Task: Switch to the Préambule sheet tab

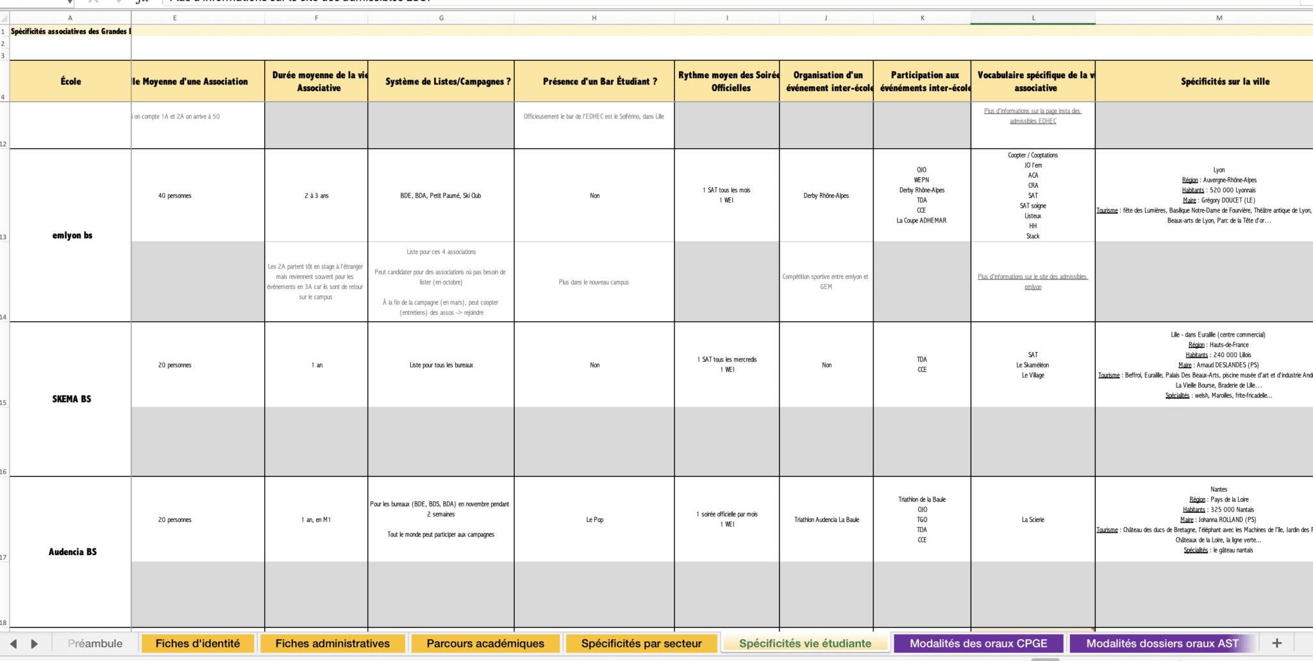Action: [x=95, y=643]
